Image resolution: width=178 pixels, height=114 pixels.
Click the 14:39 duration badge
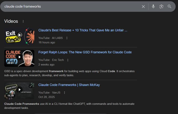point(10,96)
